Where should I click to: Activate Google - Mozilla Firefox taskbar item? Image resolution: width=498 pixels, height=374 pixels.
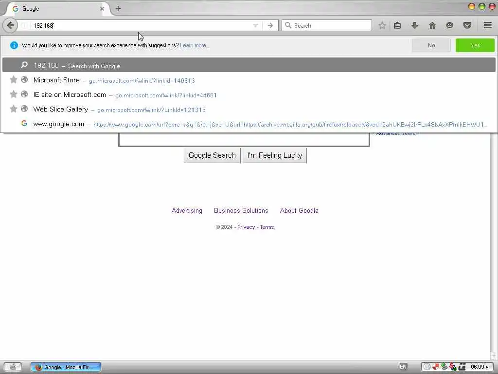click(x=66, y=367)
